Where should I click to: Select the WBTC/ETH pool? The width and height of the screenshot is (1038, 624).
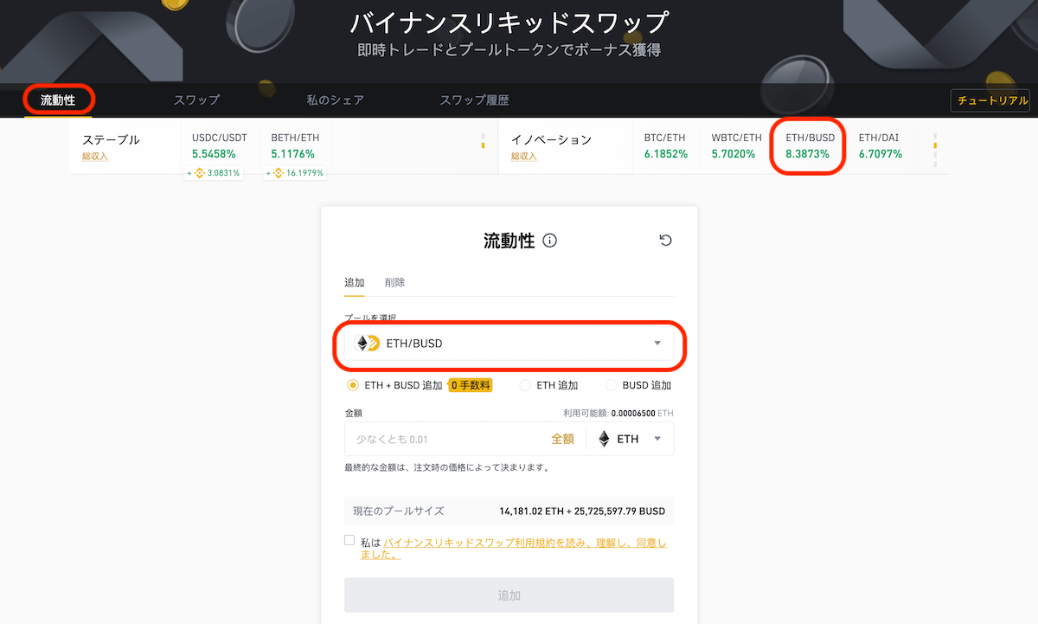tap(736, 145)
